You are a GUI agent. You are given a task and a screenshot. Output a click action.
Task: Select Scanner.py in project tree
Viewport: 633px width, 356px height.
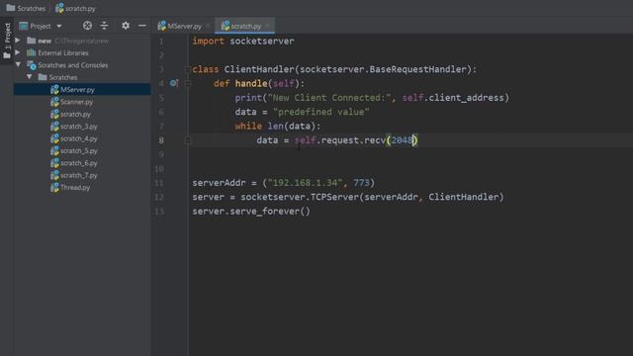(x=77, y=102)
